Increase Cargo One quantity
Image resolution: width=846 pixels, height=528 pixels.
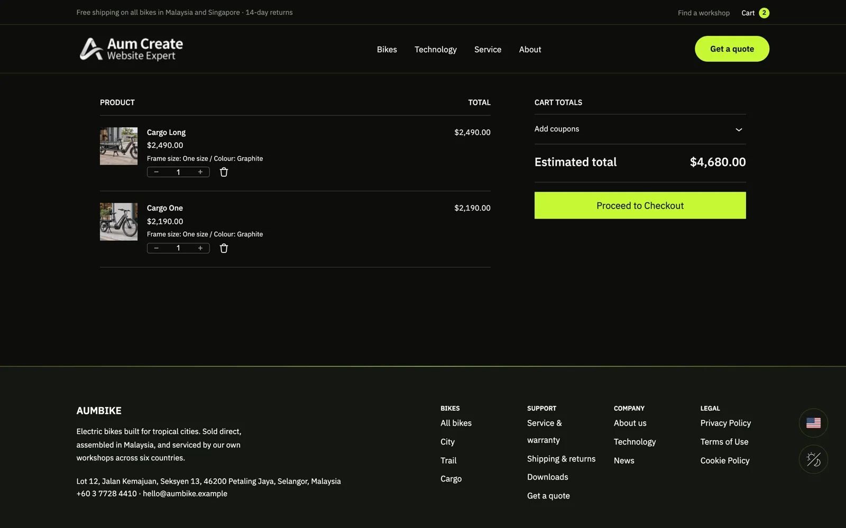point(200,248)
